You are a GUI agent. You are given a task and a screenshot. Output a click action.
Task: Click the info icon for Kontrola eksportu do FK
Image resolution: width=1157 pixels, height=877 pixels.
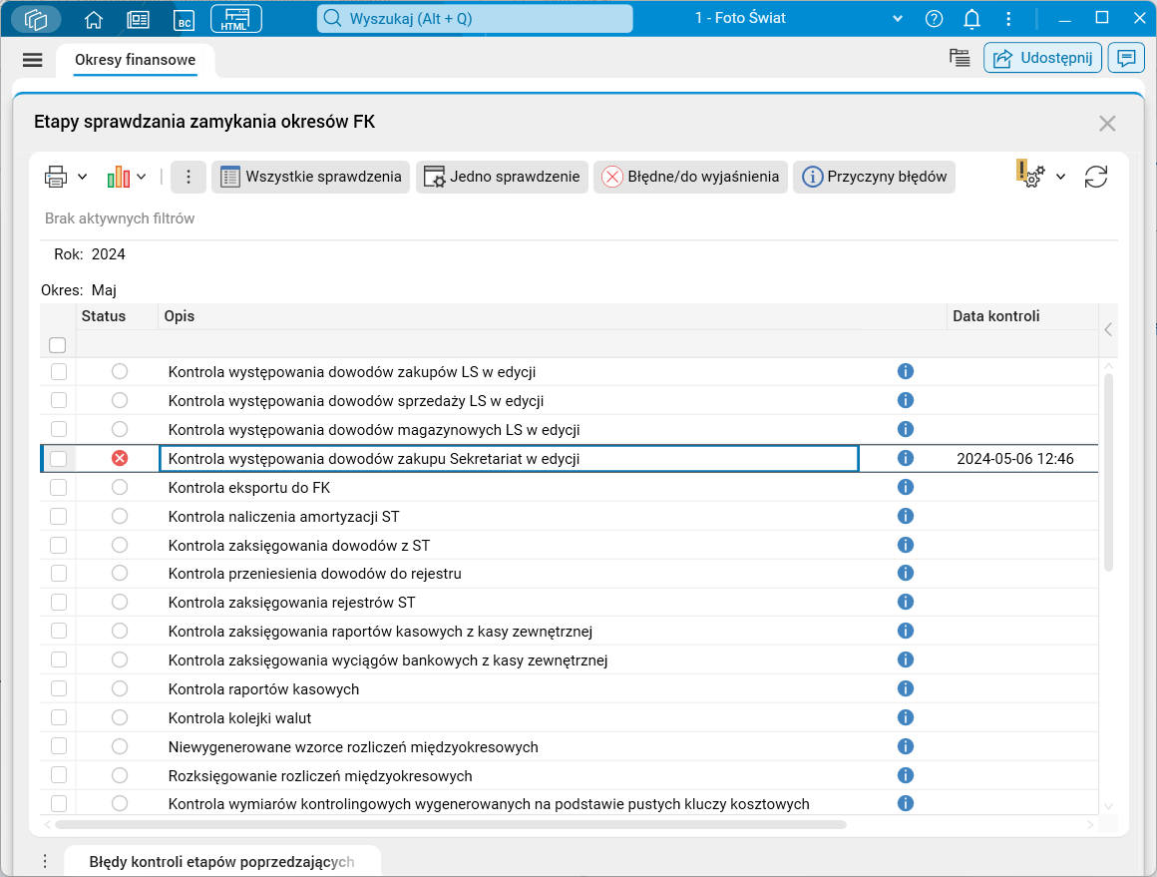pos(906,487)
